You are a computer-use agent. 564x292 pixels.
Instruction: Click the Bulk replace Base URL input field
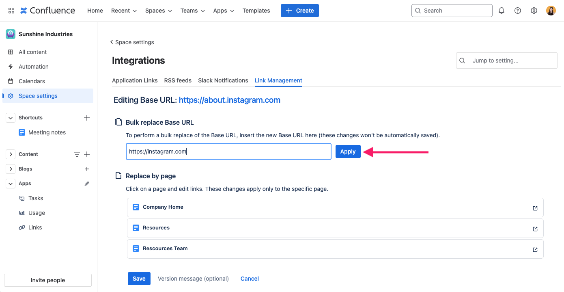(228, 151)
